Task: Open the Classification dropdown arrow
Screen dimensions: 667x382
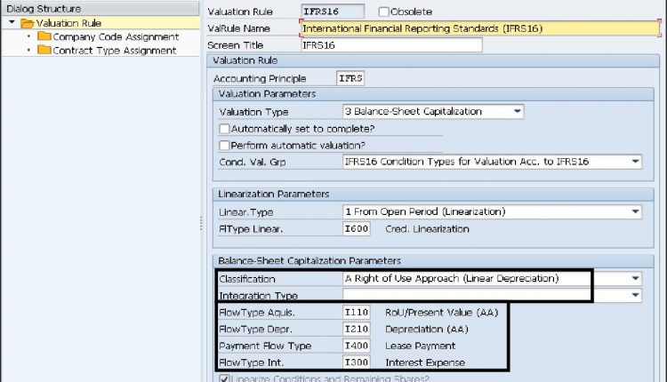Action: point(635,278)
